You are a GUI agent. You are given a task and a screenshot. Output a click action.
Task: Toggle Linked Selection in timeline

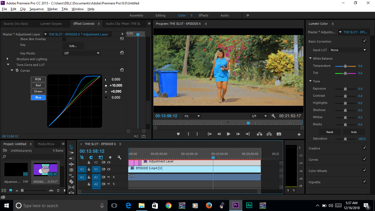click(101, 157)
